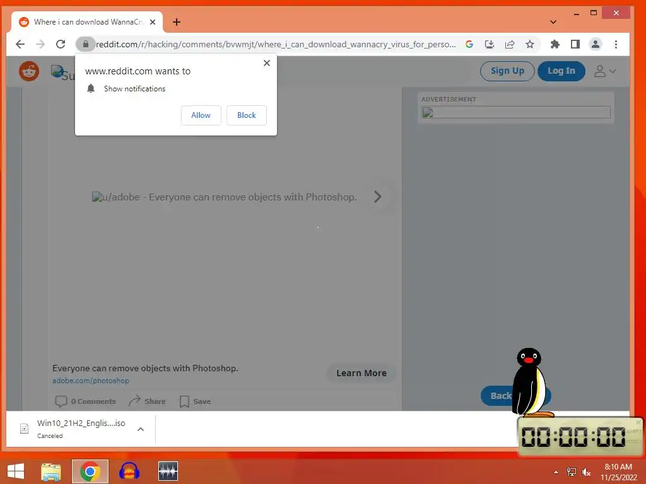Click the install page icon in address bar

point(489,44)
